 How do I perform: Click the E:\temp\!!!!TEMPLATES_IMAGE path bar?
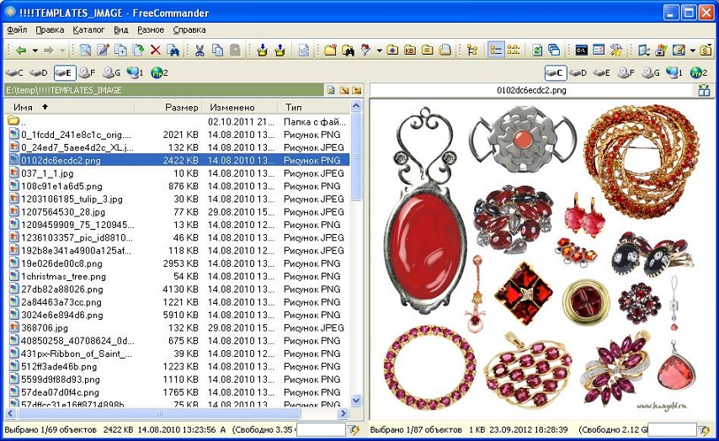[x=164, y=90]
